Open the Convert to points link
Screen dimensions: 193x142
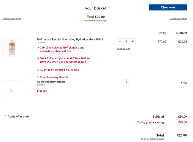tap(178, 18)
